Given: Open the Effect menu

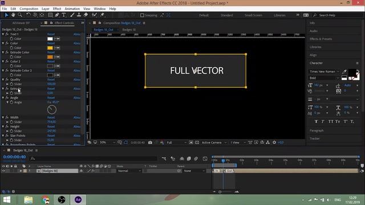Looking at the screenshot, I should click(x=57, y=9).
